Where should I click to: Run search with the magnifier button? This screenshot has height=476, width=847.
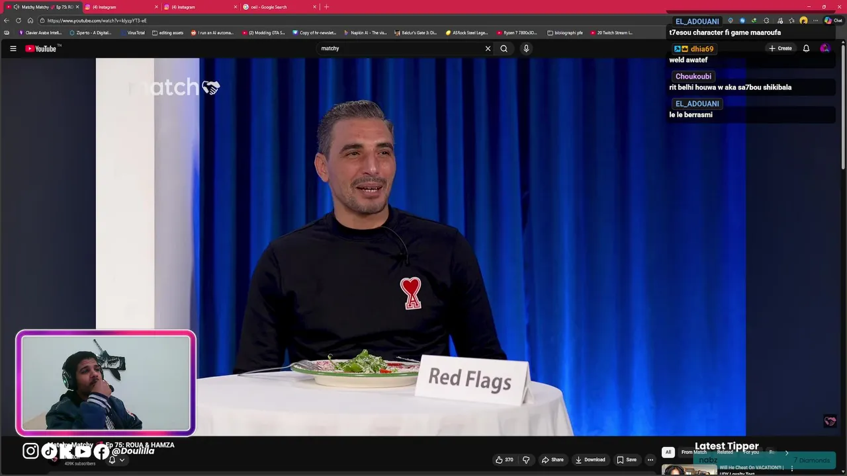(504, 48)
